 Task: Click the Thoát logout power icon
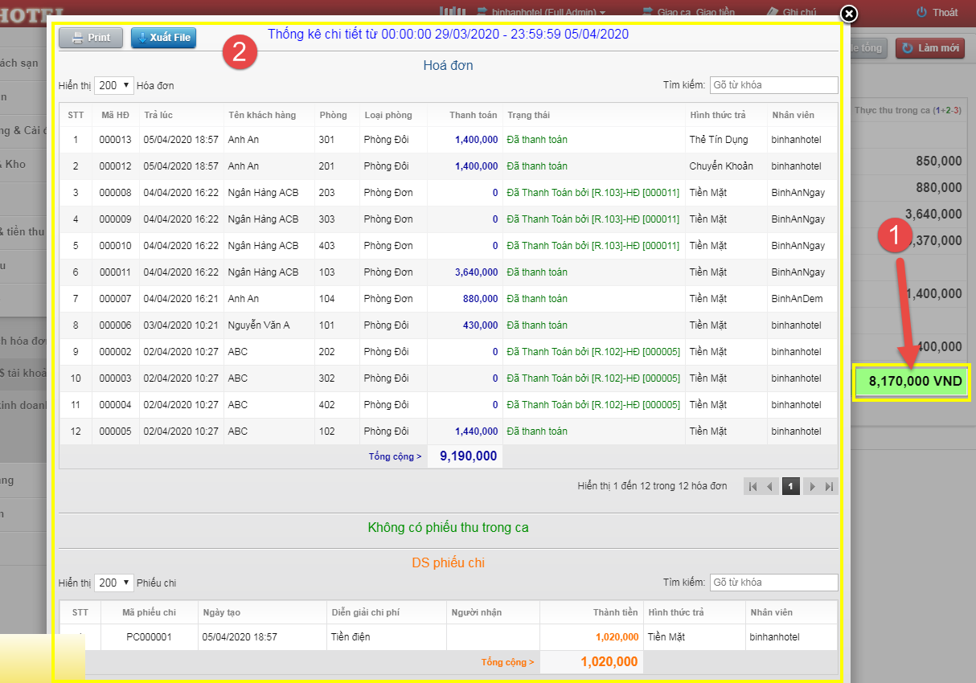click(x=921, y=12)
